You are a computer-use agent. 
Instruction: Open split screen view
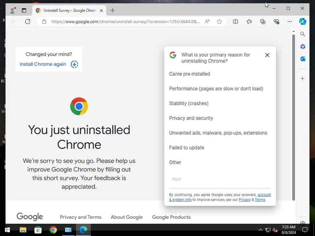(235, 22)
